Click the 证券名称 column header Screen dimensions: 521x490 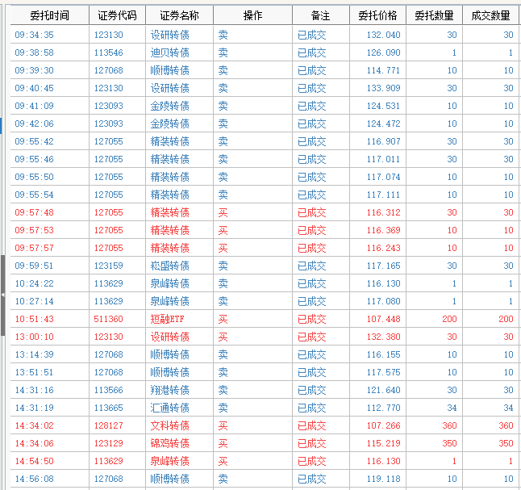click(179, 15)
